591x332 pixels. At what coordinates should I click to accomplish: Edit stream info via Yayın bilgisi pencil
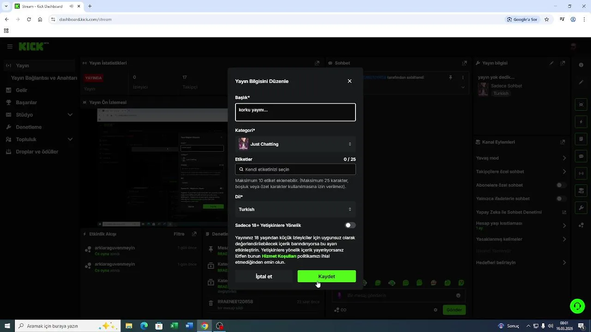pos(551,63)
